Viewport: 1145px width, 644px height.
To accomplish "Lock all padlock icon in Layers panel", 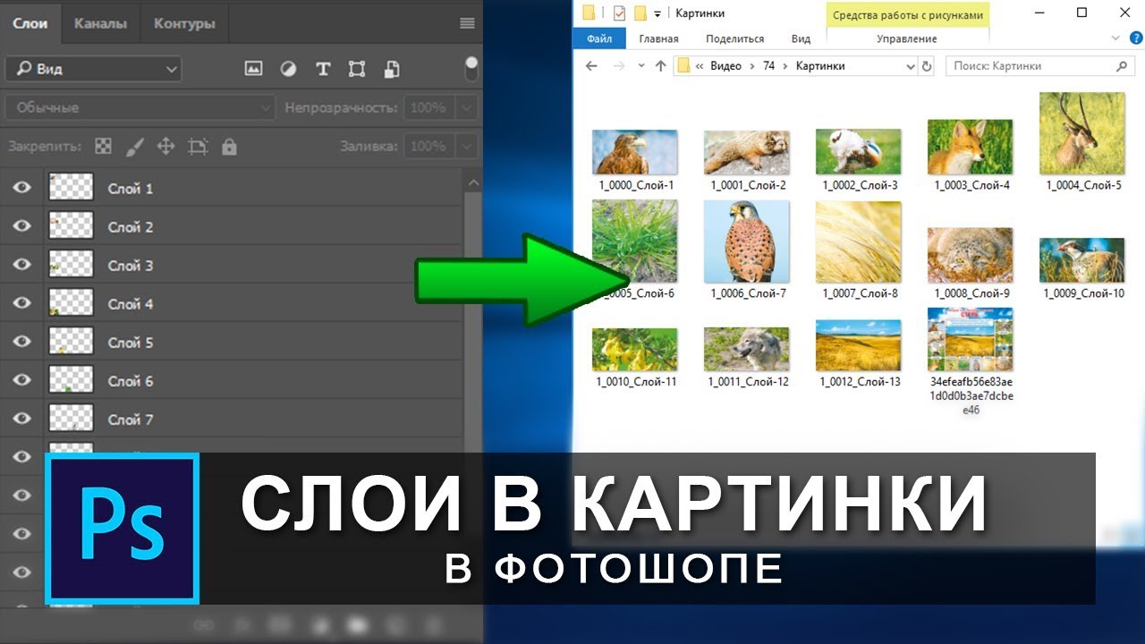I will point(229,146).
